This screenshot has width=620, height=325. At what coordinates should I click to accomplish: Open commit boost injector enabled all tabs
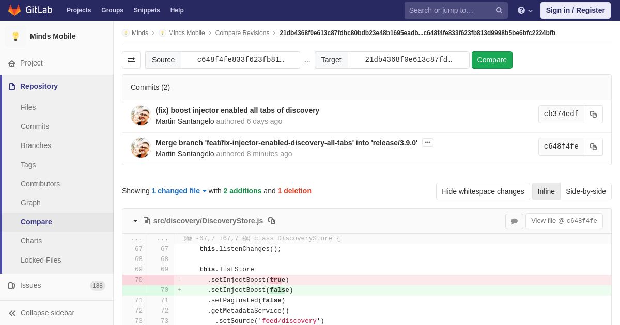pos(237,110)
